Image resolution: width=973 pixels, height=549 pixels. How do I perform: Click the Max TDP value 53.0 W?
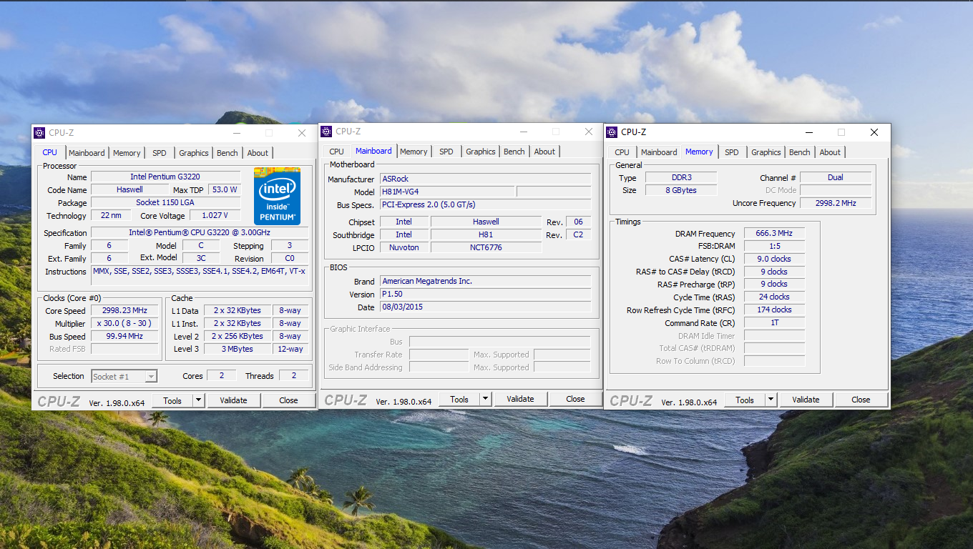point(225,189)
